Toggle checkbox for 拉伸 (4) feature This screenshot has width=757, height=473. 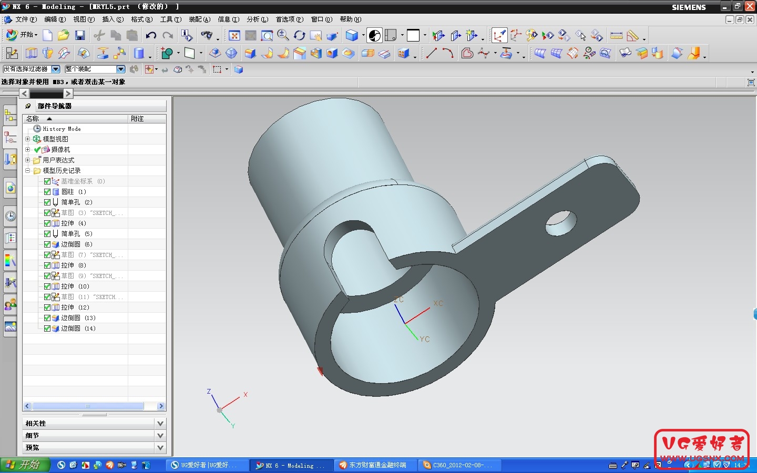point(47,223)
